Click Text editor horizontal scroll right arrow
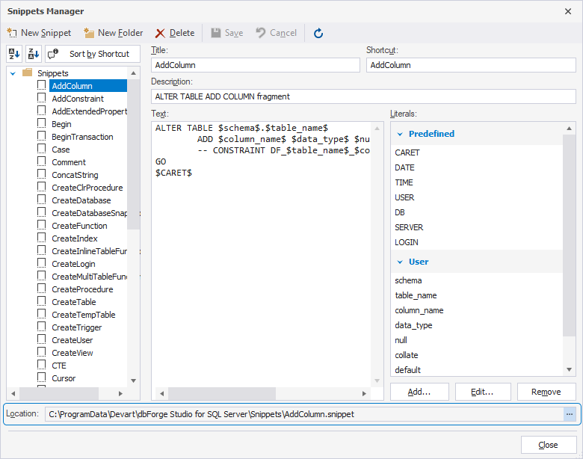The image size is (583, 459). pyautogui.click(x=364, y=393)
